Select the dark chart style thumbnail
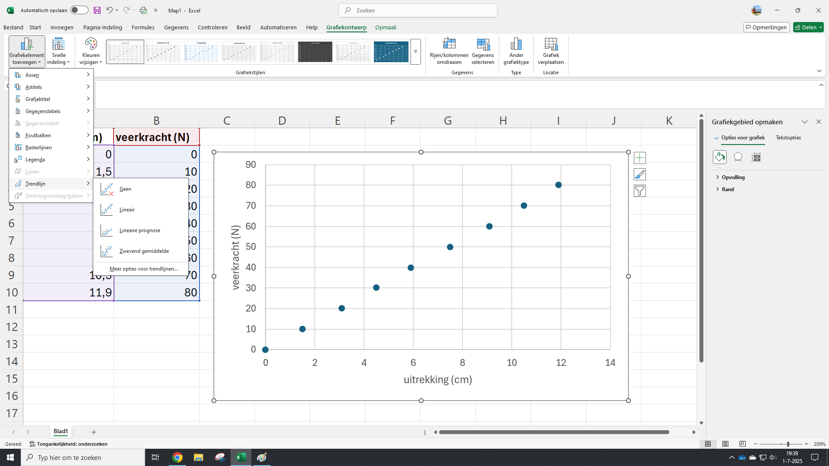Image resolution: width=829 pixels, height=466 pixels. 315,52
